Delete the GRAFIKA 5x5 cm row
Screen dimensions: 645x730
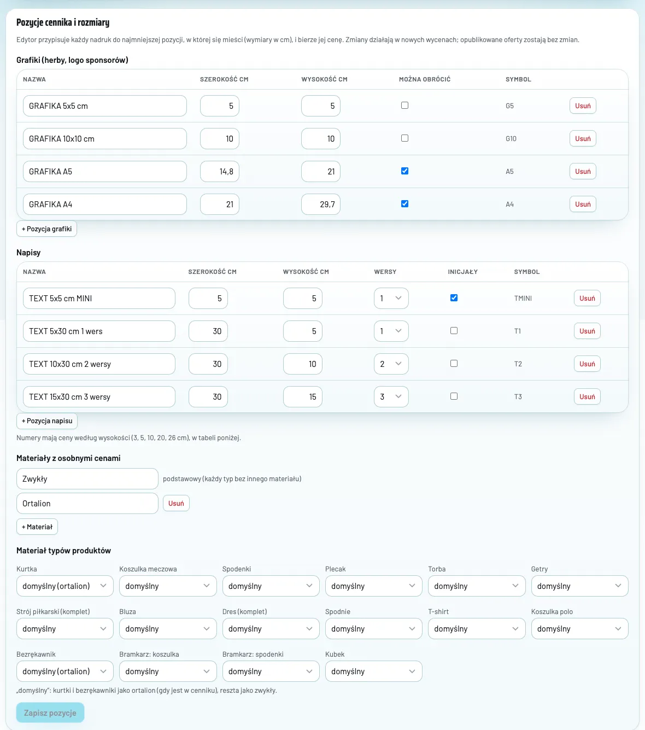click(583, 106)
